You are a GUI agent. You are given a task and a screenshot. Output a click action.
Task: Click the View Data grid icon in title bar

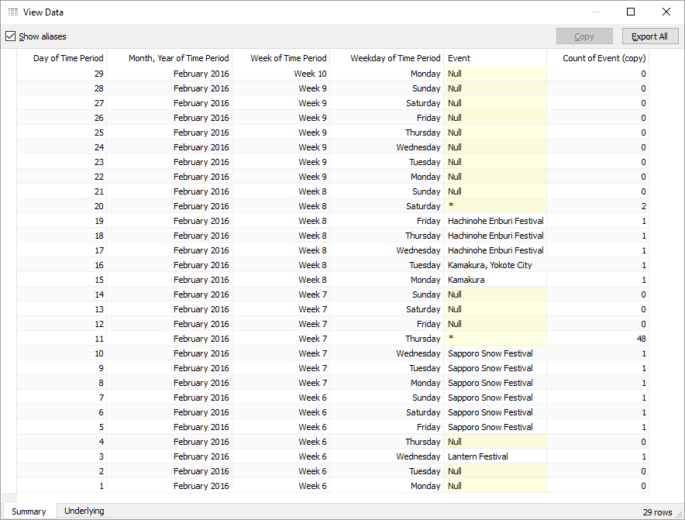click(x=12, y=12)
